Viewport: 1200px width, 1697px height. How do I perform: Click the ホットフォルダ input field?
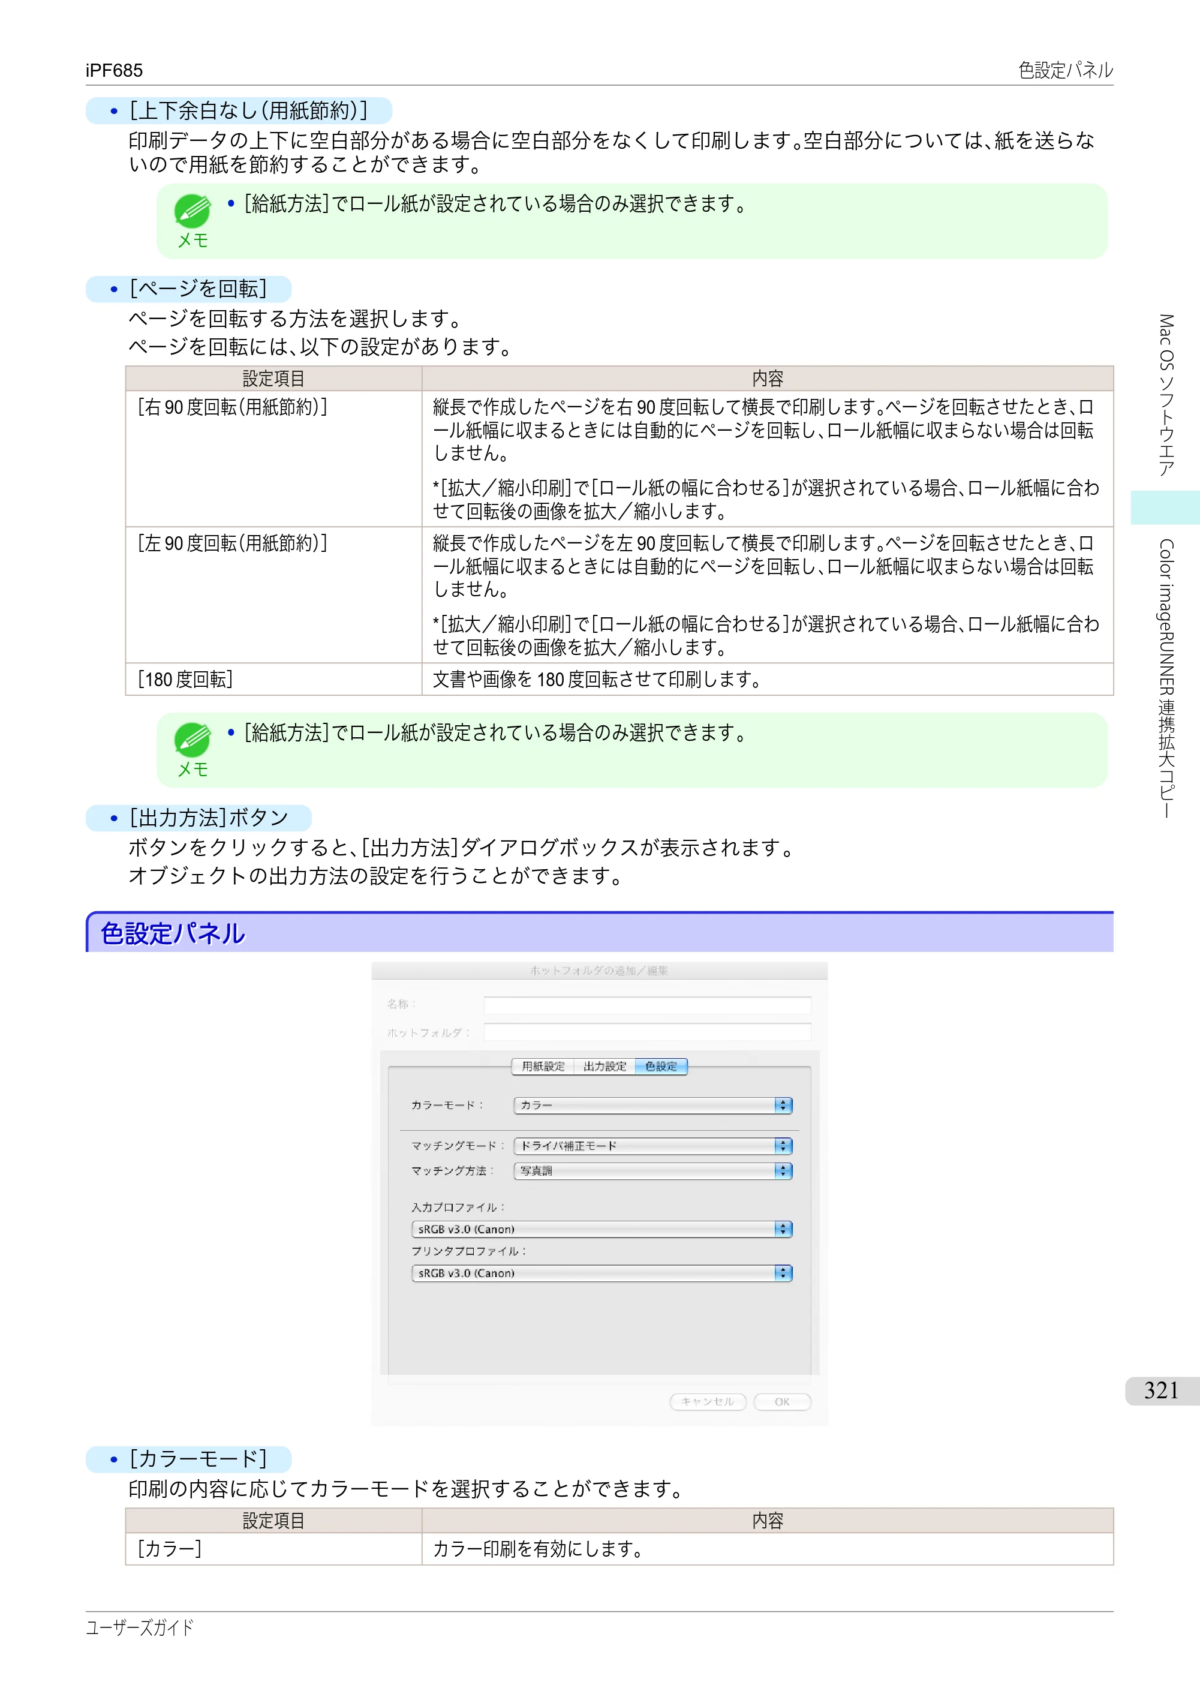tap(647, 1032)
